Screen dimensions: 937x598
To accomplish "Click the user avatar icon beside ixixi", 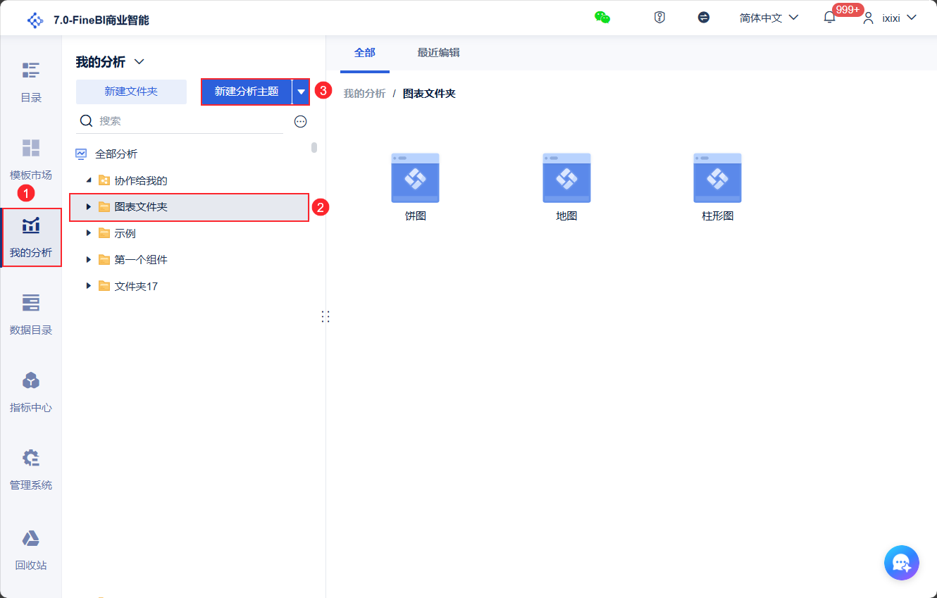I will click(869, 18).
